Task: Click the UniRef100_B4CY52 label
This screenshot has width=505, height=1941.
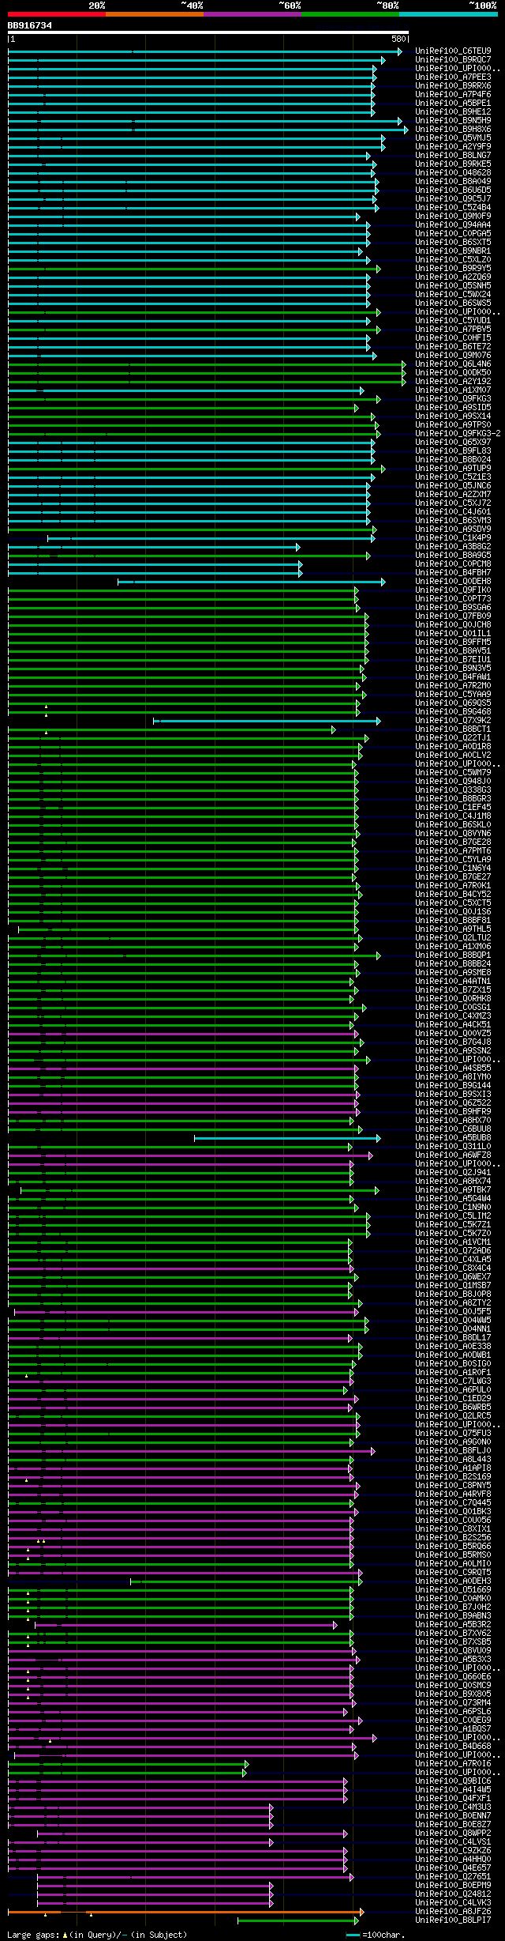Action: click(453, 894)
